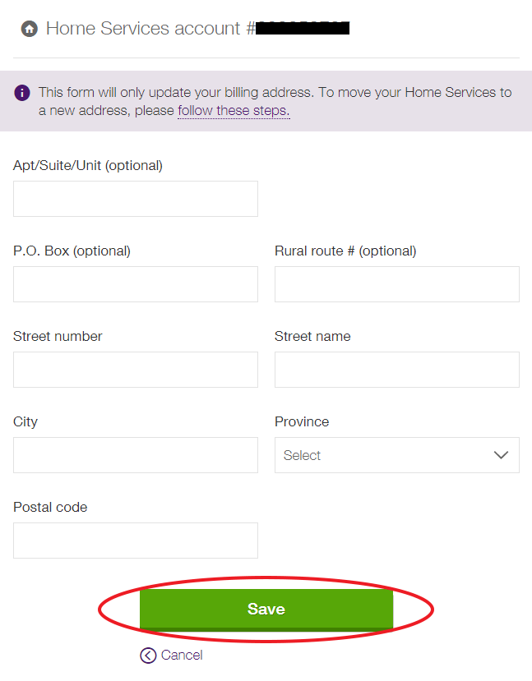
Task: Open the follow these steps link
Action: [234, 110]
